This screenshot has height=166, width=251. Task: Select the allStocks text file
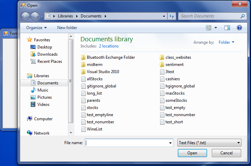pos(92,79)
